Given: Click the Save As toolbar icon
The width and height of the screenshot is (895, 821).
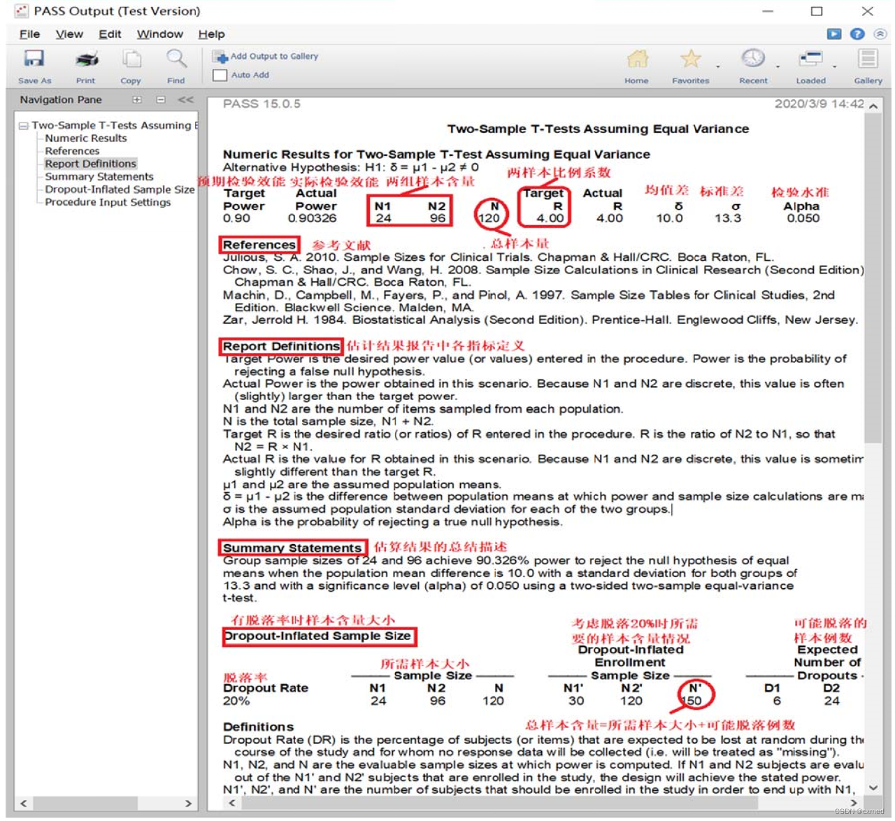Looking at the screenshot, I should (x=34, y=59).
